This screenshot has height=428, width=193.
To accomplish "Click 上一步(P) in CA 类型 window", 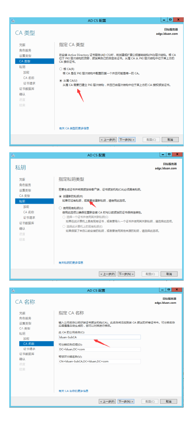I will tap(108, 139).
